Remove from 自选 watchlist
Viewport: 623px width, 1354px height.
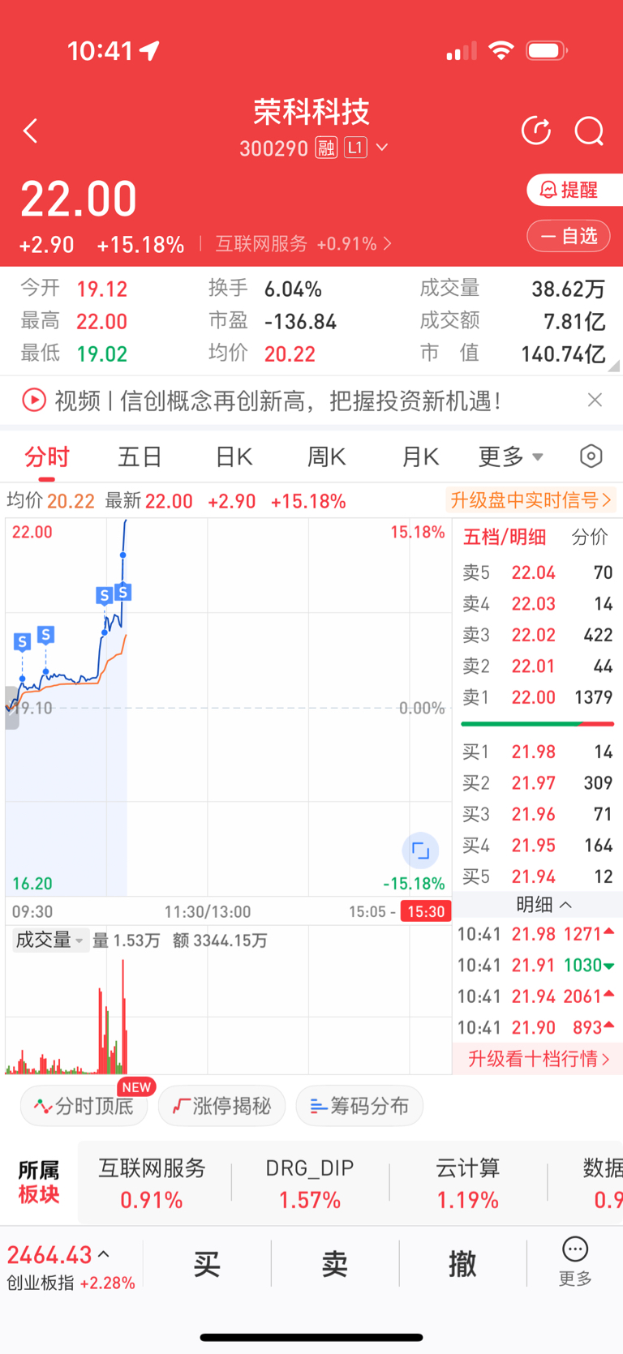point(569,236)
